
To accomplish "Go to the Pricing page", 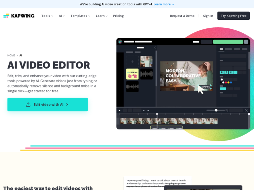I will 118,16.
